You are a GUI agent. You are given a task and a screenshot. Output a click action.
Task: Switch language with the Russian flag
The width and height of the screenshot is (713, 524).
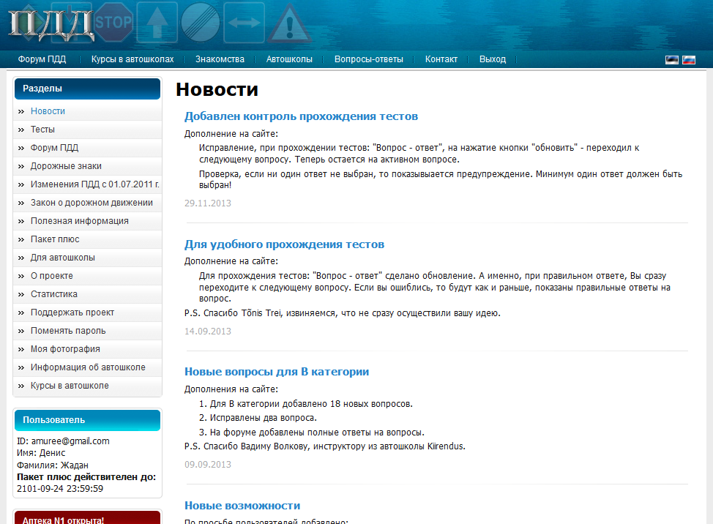point(688,60)
